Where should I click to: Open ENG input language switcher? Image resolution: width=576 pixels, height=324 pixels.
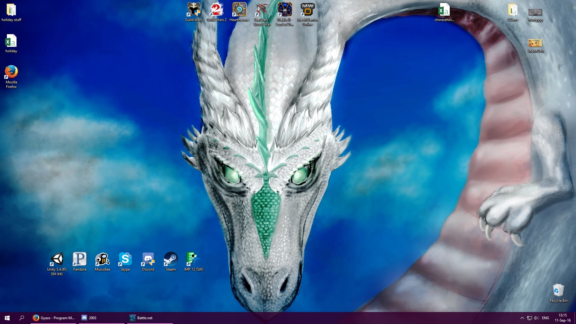pos(546,318)
